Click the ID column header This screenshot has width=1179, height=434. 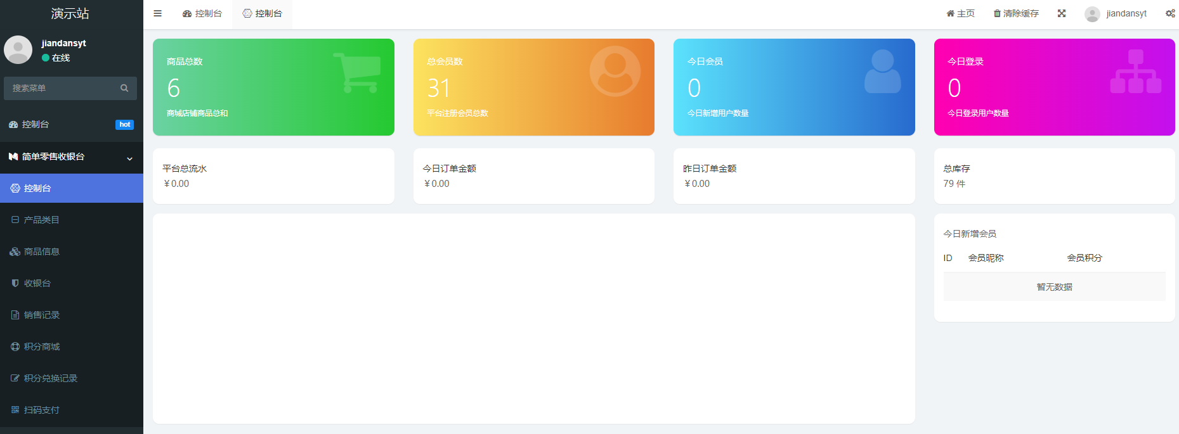tap(948, 258)
